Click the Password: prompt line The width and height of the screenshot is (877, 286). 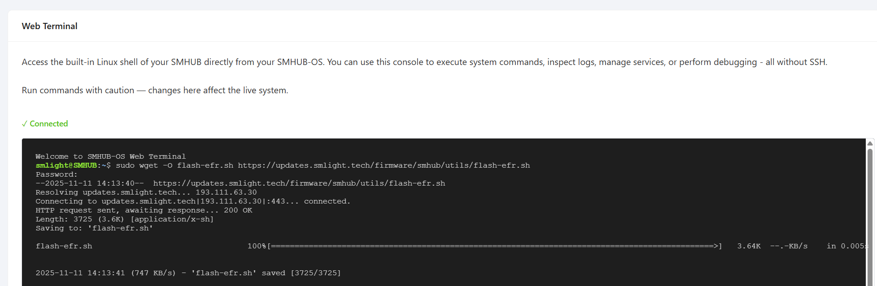[57, 174]
